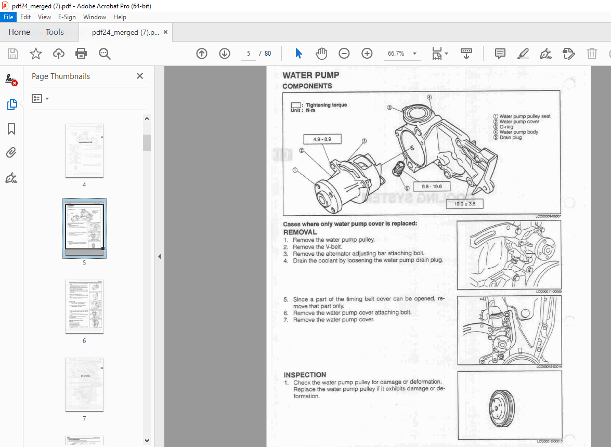This screenshot has width=611, height=447.
Task: Open the Attachments panel
Action: 12,152
